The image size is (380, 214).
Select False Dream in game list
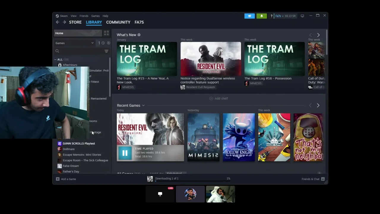(x=71, y=166)
